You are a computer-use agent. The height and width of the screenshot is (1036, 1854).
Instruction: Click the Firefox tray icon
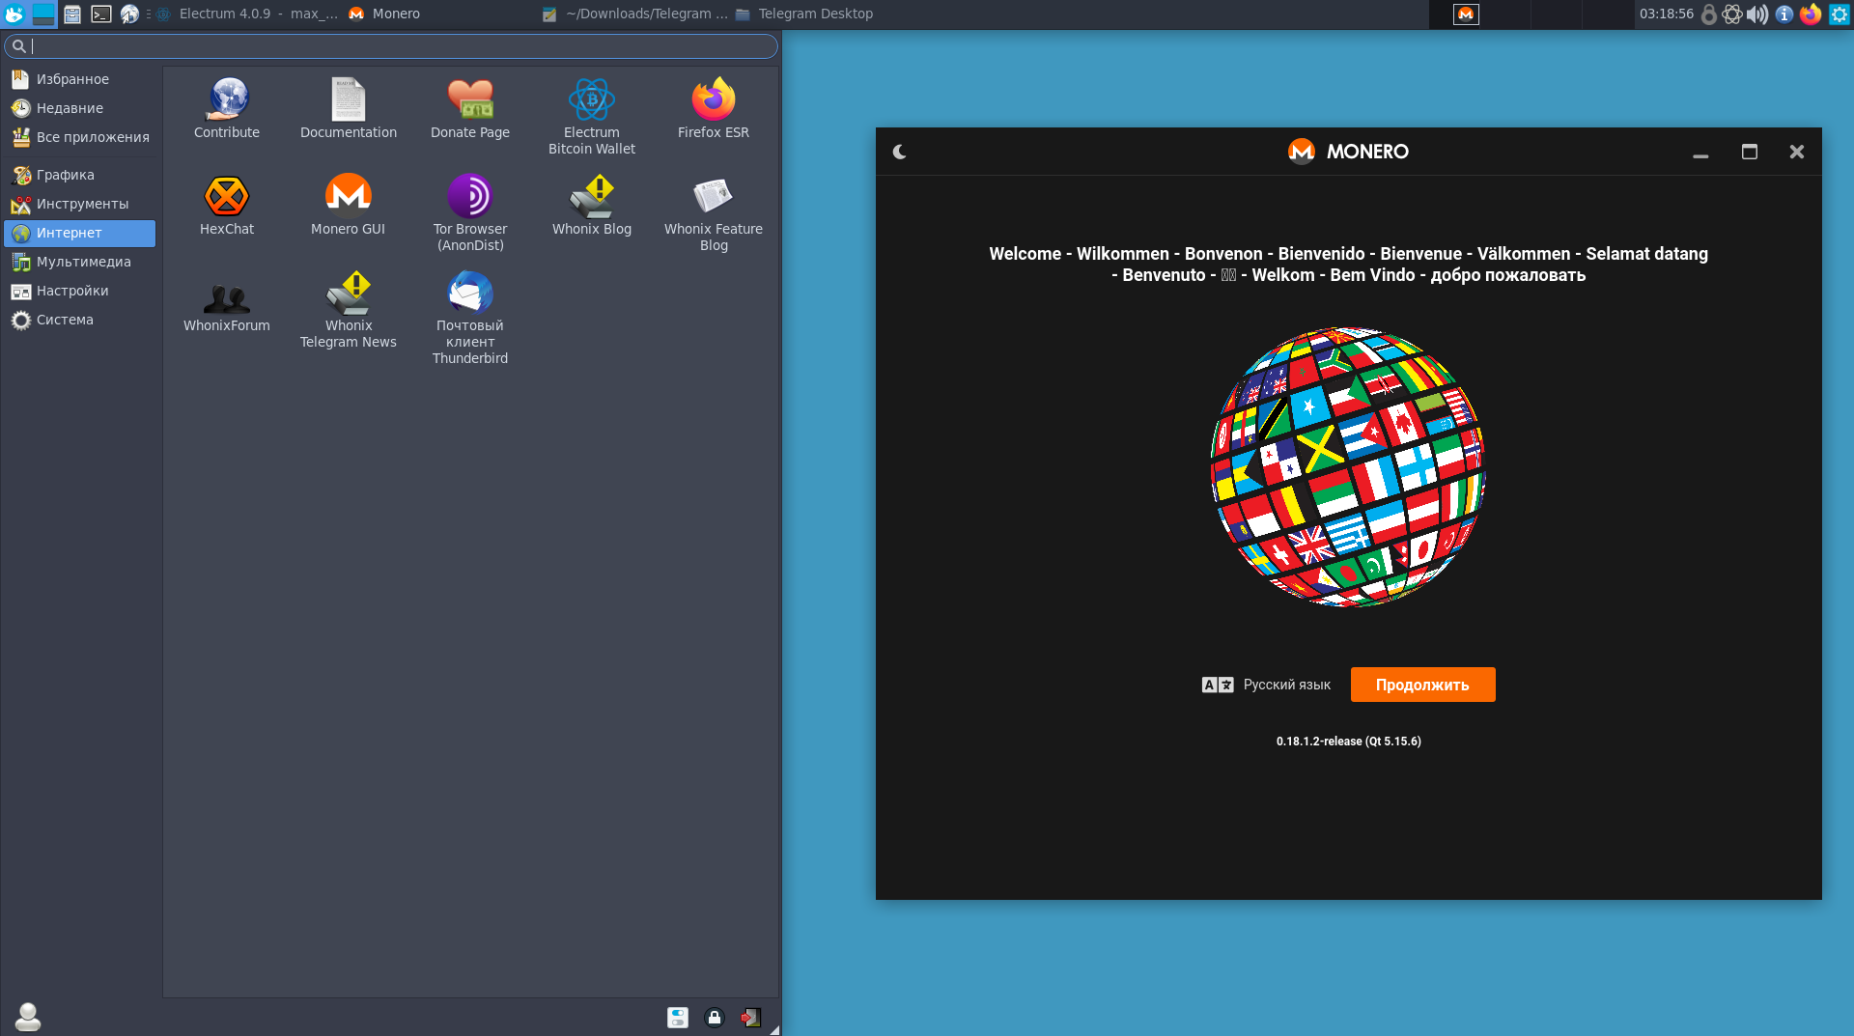pyautogui.click(x=1811, y=14)
